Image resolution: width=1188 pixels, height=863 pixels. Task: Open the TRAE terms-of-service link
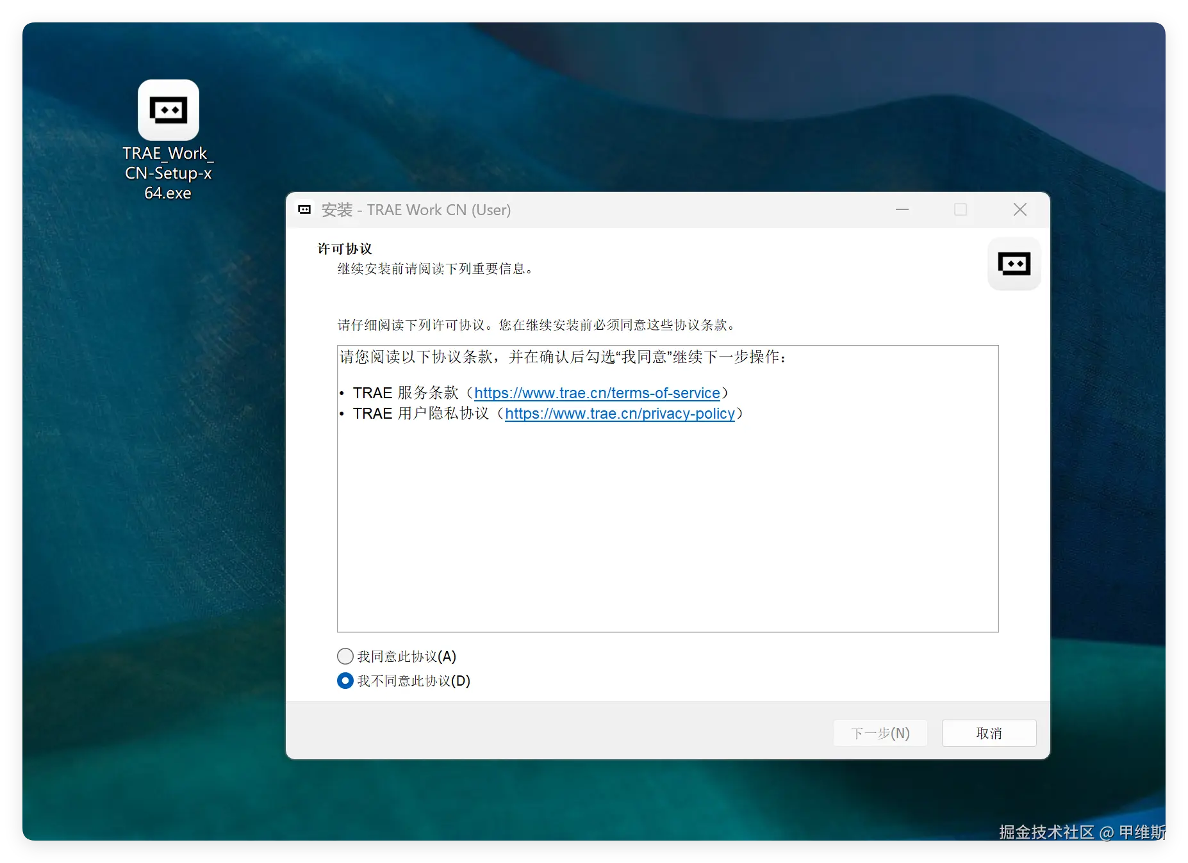point(597,393)
